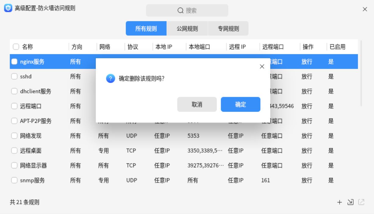Image resolution: width=374 pixels, height=214 pixels.
Task: Click the plus icon to add rule
Action: pos(340,202)
